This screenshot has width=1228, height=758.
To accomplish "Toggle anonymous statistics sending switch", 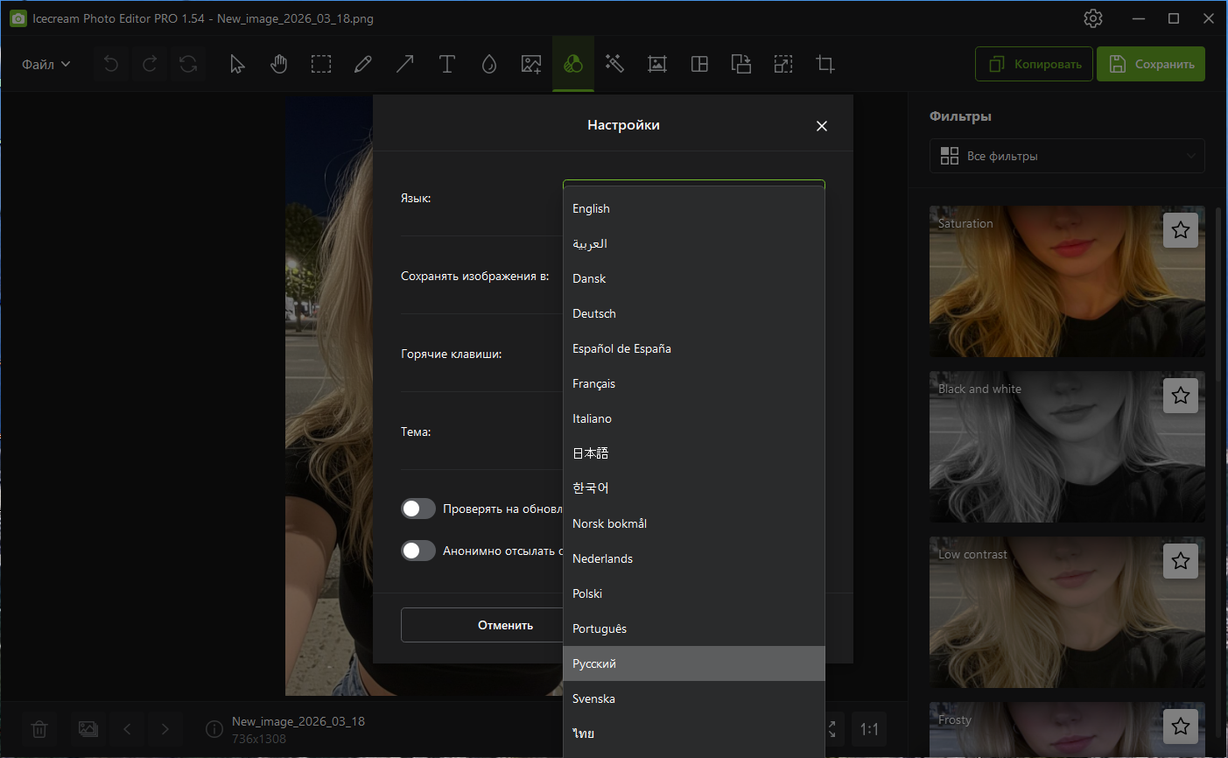I will [418, 551].
